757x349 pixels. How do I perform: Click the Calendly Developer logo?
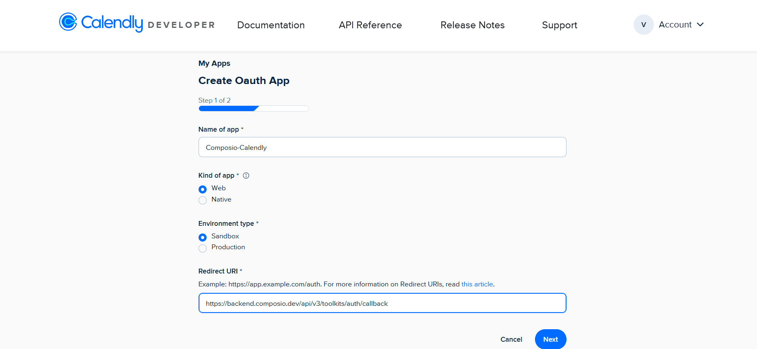click(137, 23)
